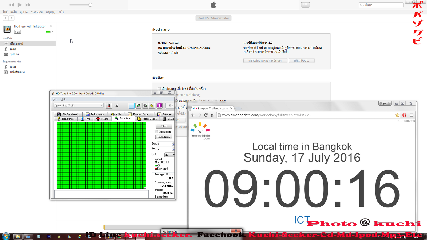Image resolution: width=427 pixels, height=240 pixels.
Task: Click the HD Tune screenshot camera icon
Action: (x=145, y=106)
